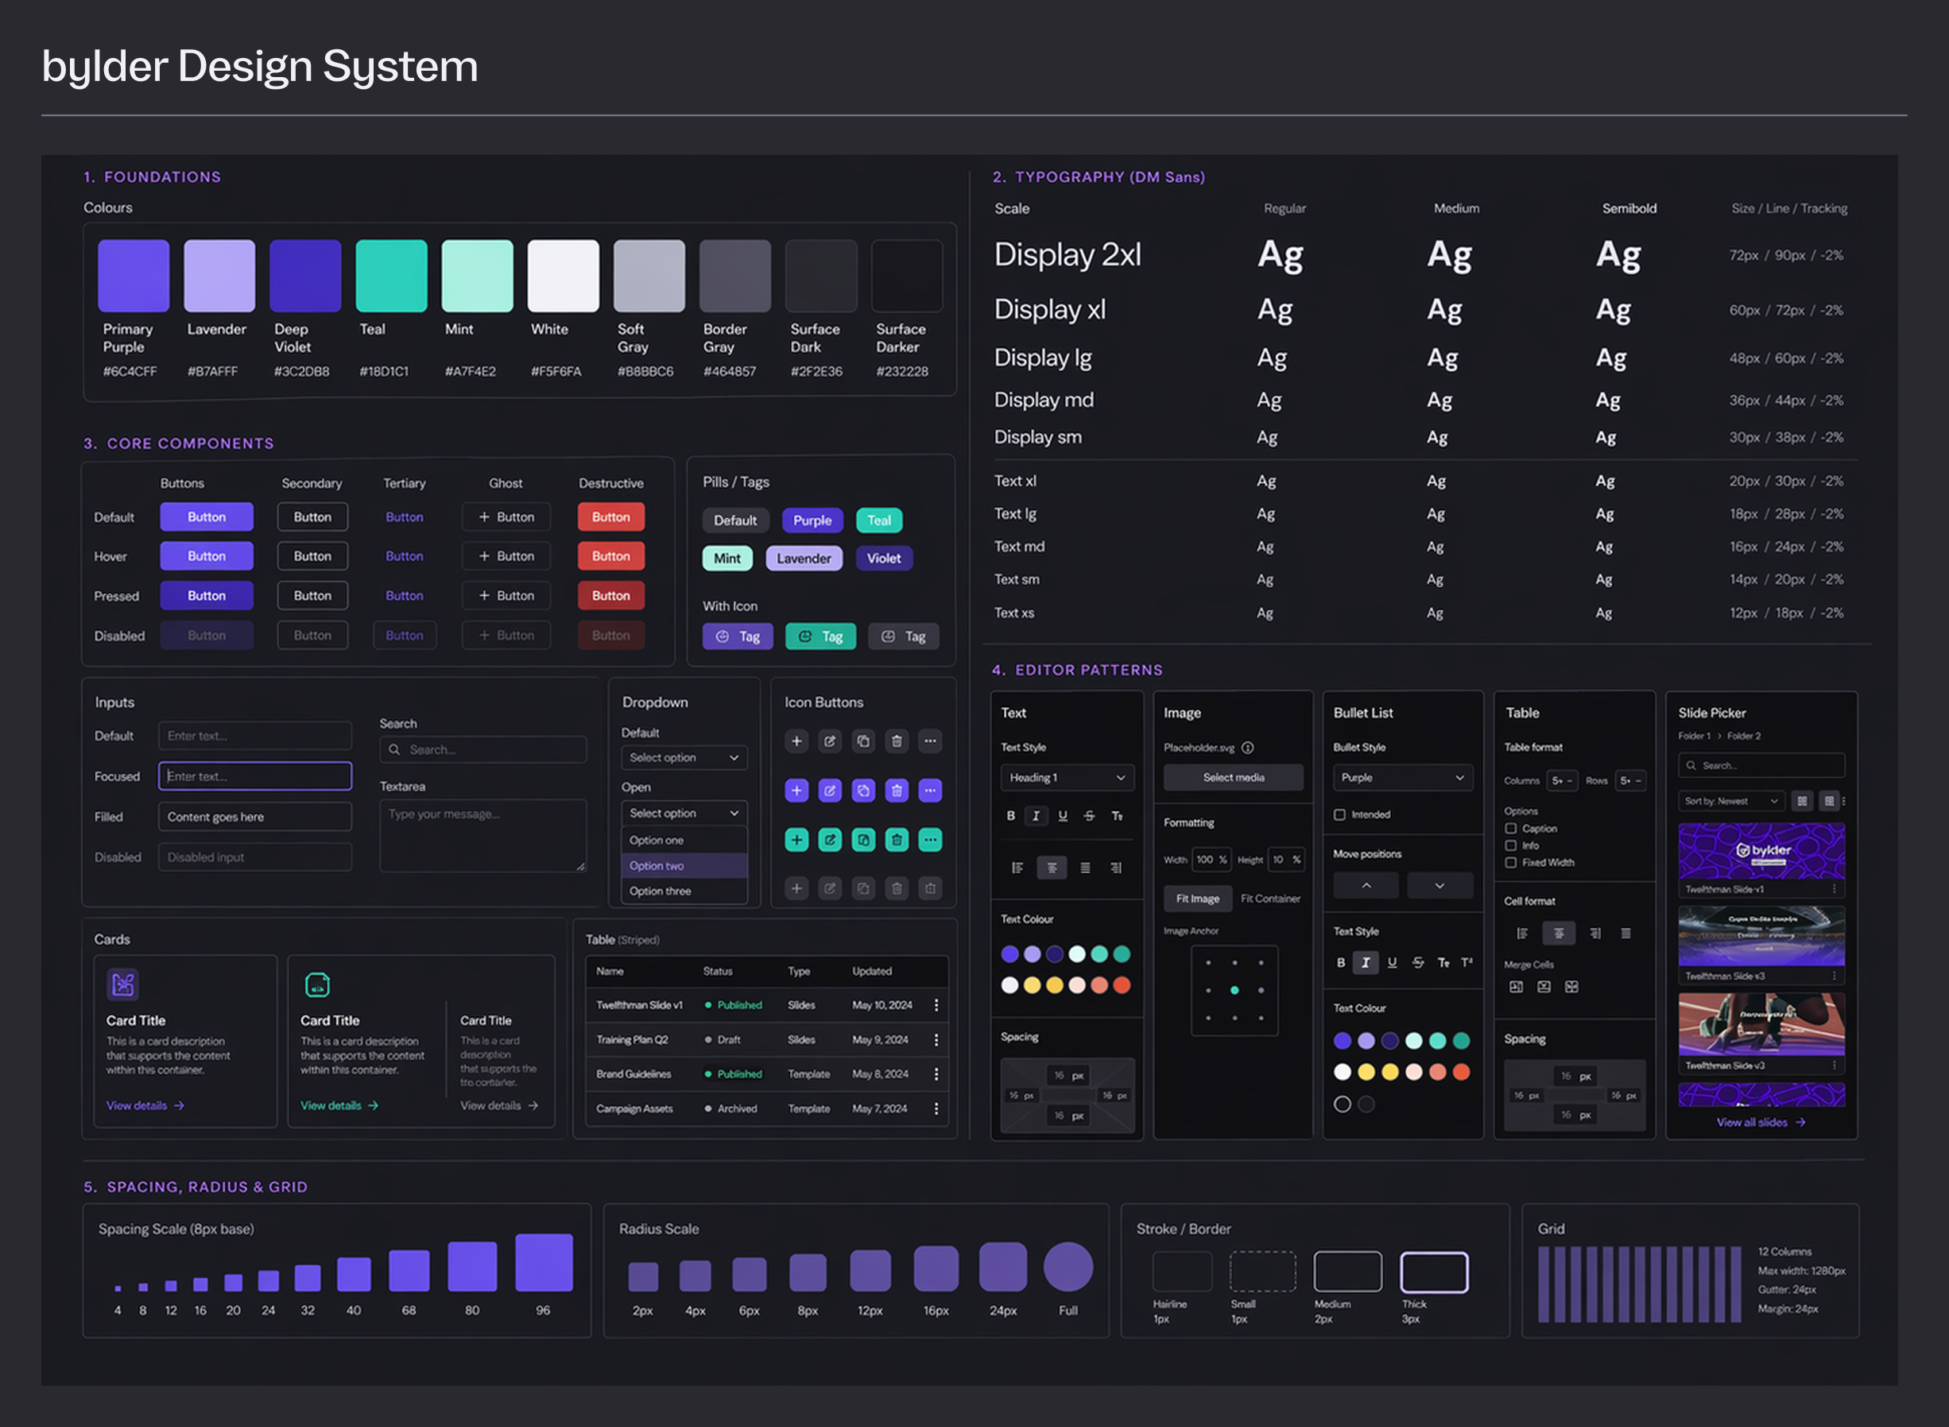Move bullet position up with chevron button
The width and height of the screenshot is (1949, 1427).
(1366, 885)
